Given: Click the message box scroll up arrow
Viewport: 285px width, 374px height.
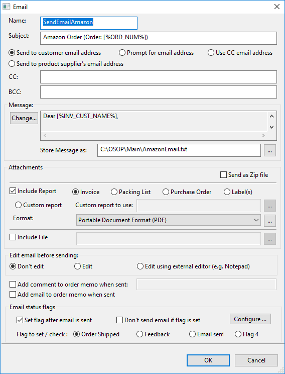Looking at the screenshot, I should point(271,117).
